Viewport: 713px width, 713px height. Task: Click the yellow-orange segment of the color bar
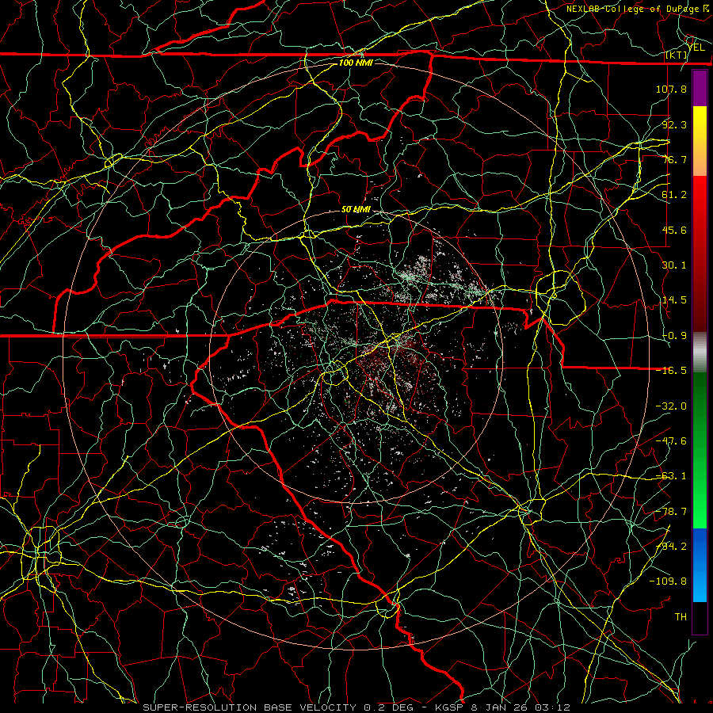[700, 141]
